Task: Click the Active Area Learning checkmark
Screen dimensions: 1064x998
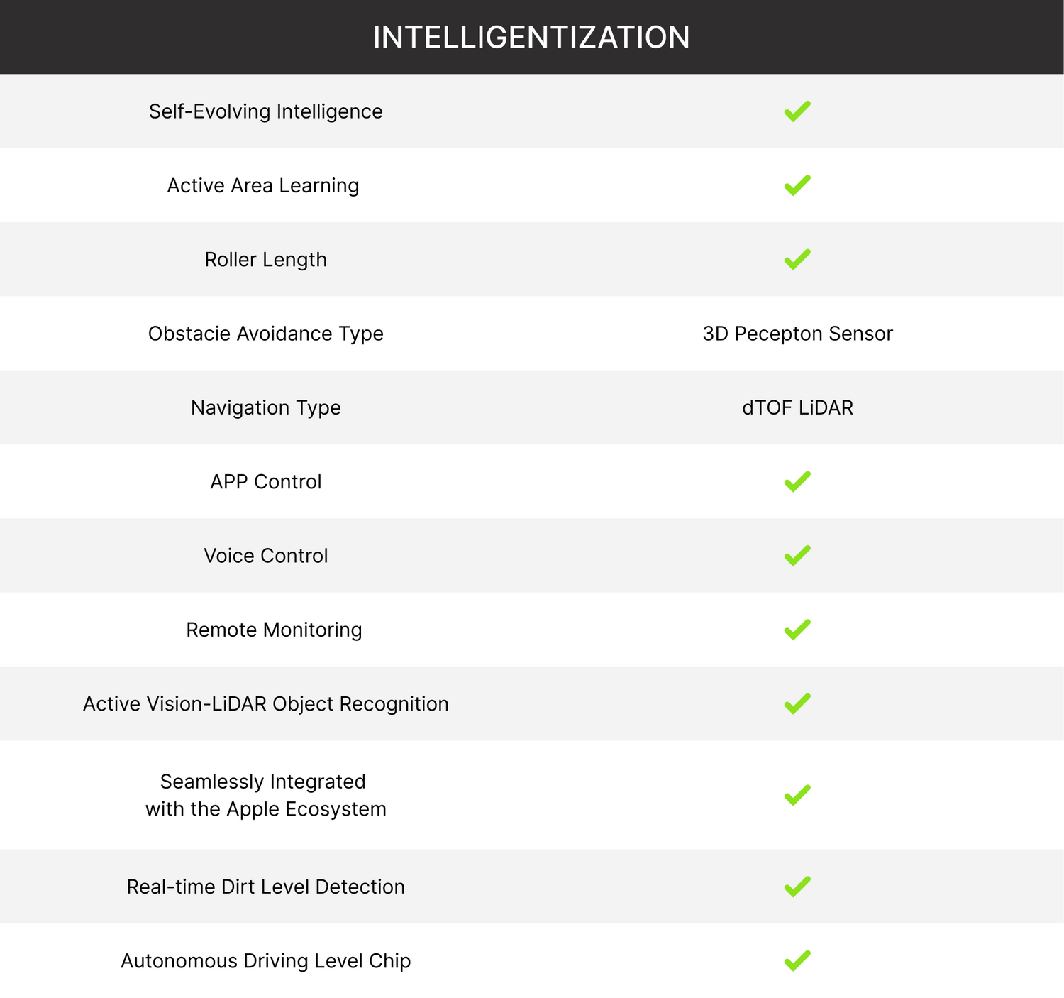Action: (797, 185)
